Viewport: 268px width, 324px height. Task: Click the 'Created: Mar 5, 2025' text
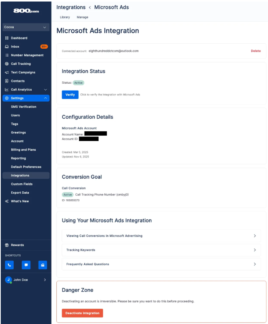75,152
